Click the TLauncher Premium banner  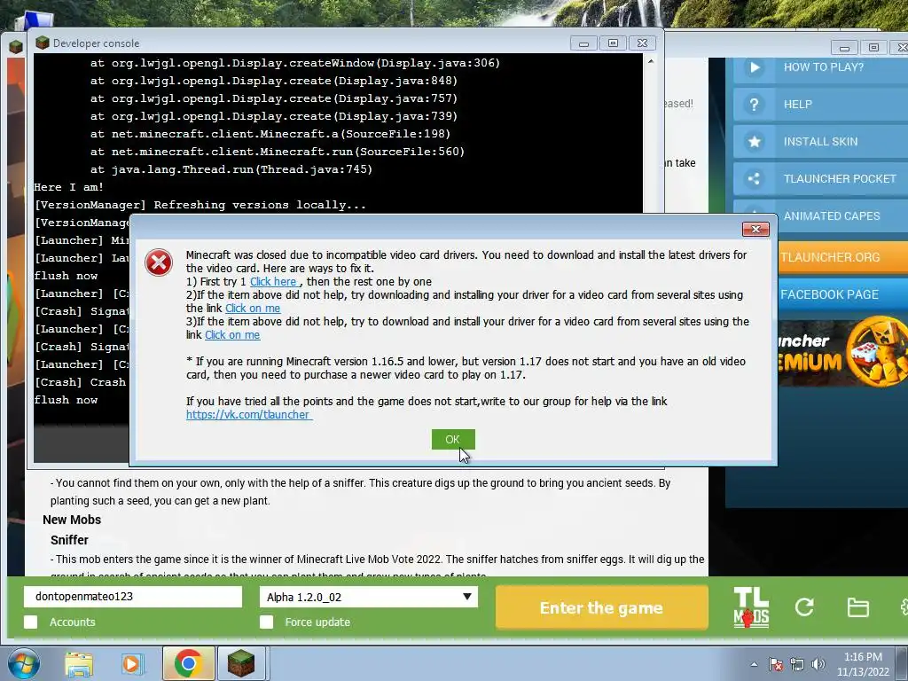[x=843, y=351]
